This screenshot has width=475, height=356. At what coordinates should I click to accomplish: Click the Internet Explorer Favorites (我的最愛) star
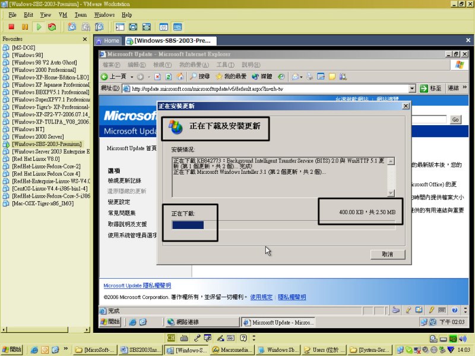(219, 77)
